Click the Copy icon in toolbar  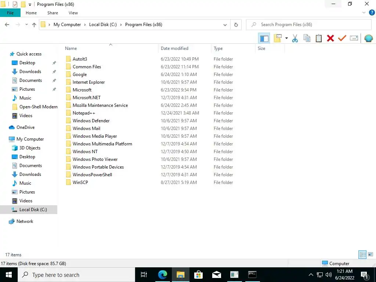tap(307, 38)
